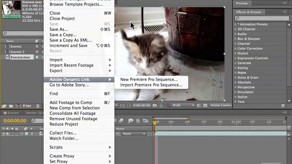292x164 pixels.
Task: Expand the Blur & Sharpen category
Action: [x=235, y=39]
